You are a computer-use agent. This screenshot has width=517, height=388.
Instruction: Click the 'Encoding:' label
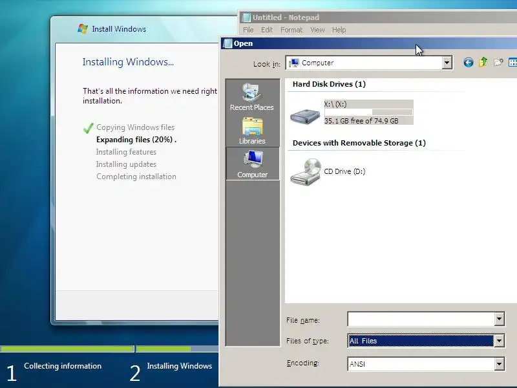point(302,363)
